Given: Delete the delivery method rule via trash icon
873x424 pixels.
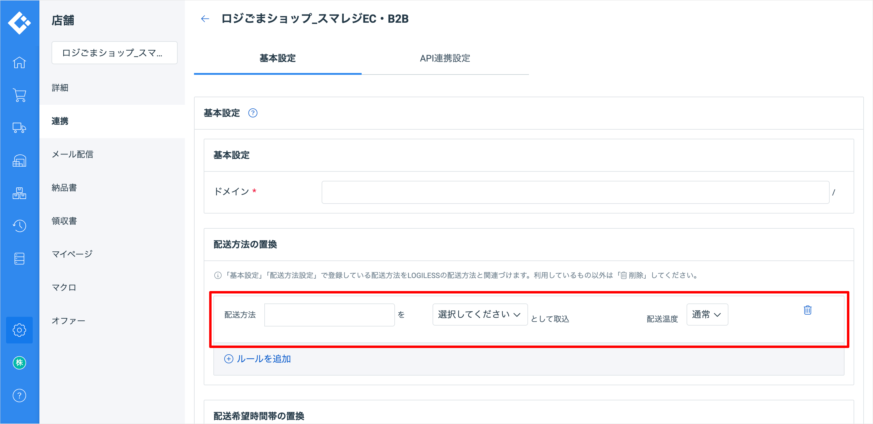Looking at the screenshot, I should 807,310.
